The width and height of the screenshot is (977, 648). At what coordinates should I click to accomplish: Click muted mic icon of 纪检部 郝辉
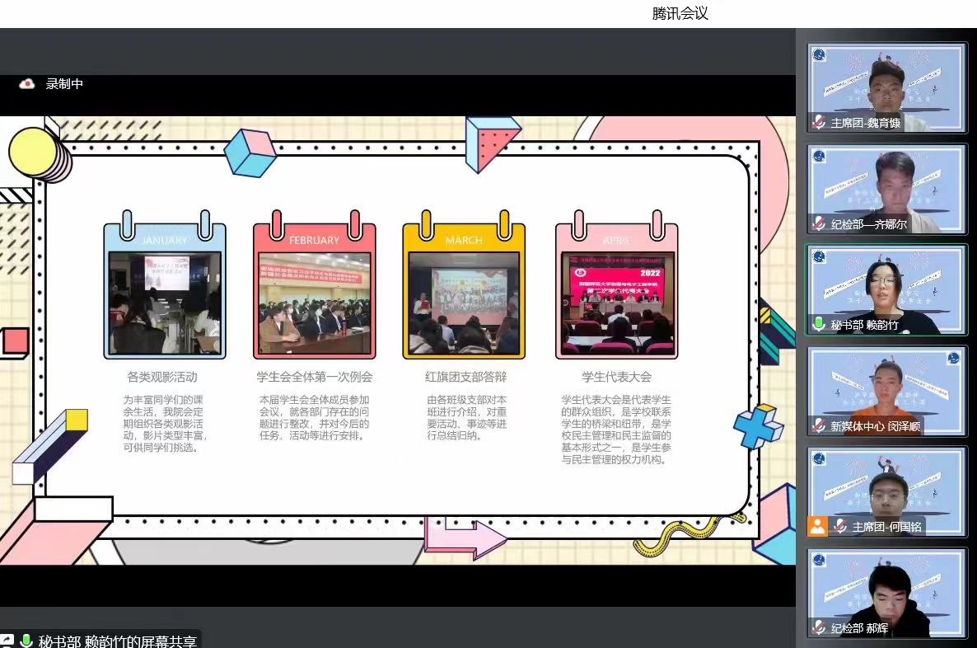coord(819,628)
